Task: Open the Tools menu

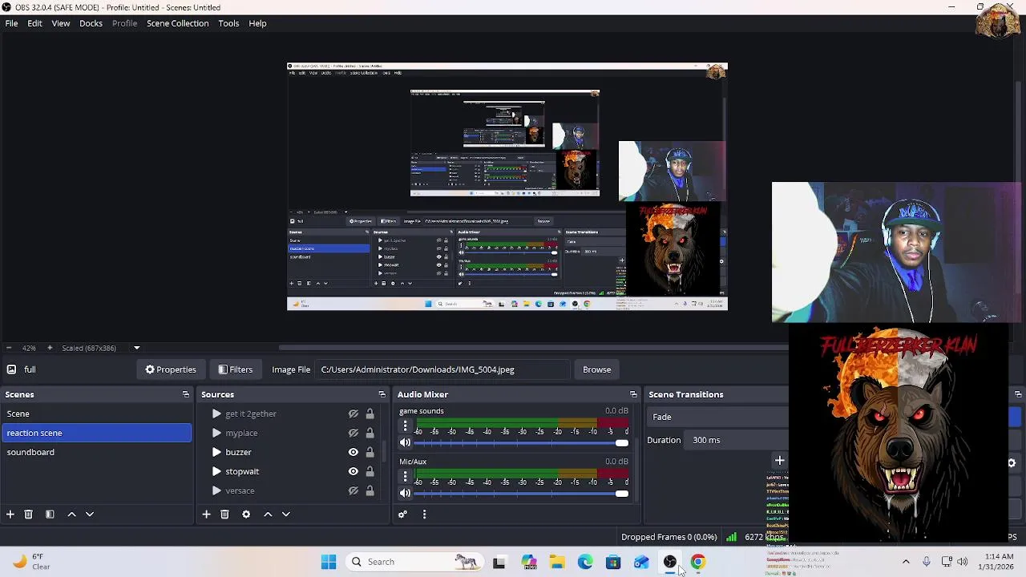Action: tap(228, 23)
